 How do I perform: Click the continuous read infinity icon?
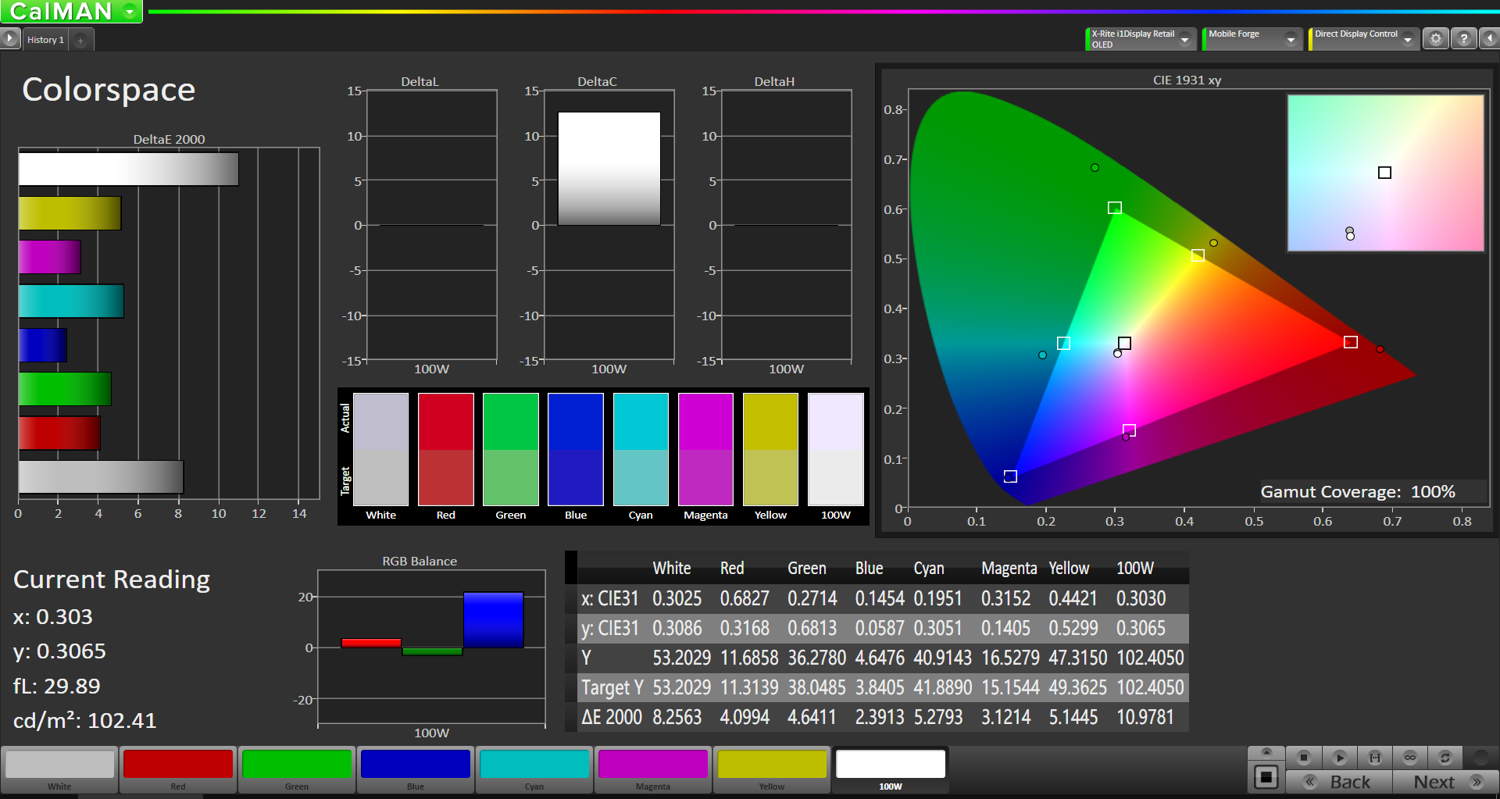(1410, 757)
